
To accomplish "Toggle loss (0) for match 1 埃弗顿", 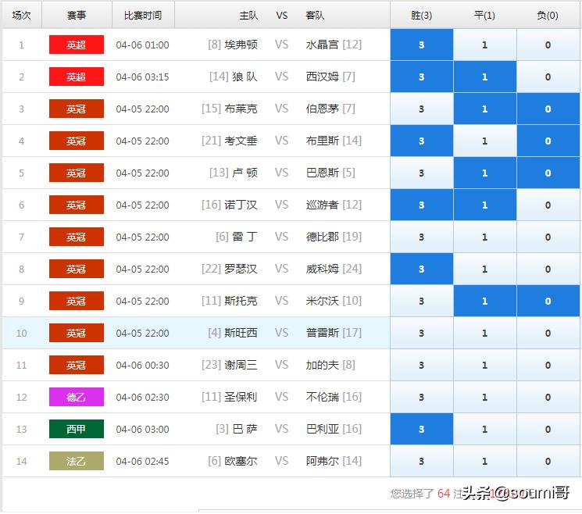I will click(548, 45).
